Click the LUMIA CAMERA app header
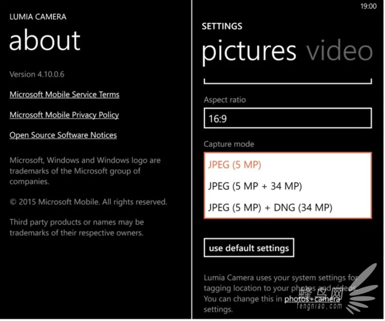 (38, 17)
